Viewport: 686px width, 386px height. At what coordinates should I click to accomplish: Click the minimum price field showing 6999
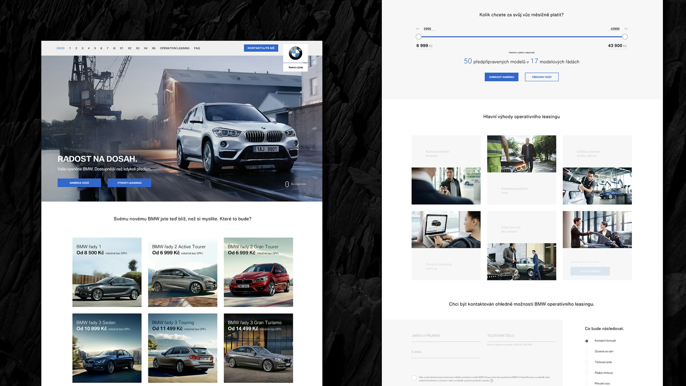(x=429, y=29)
